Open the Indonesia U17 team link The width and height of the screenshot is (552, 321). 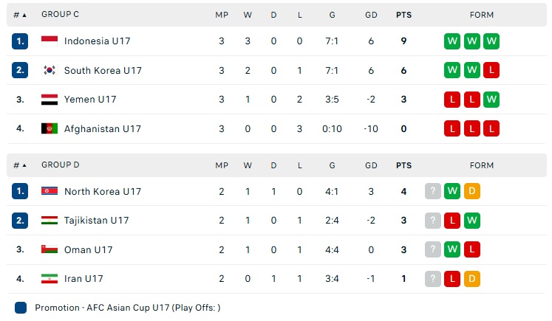pos(97,41)
